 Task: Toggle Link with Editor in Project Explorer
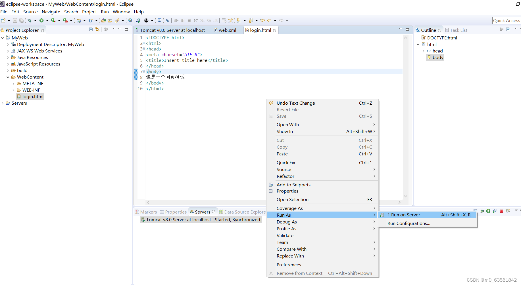point(97,29)
